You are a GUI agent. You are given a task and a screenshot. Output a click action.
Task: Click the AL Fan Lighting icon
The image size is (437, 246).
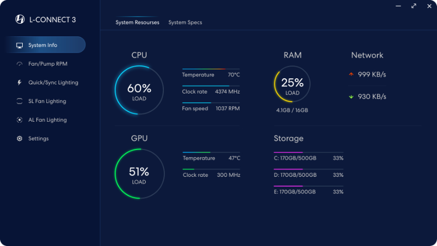coord(20,120)
